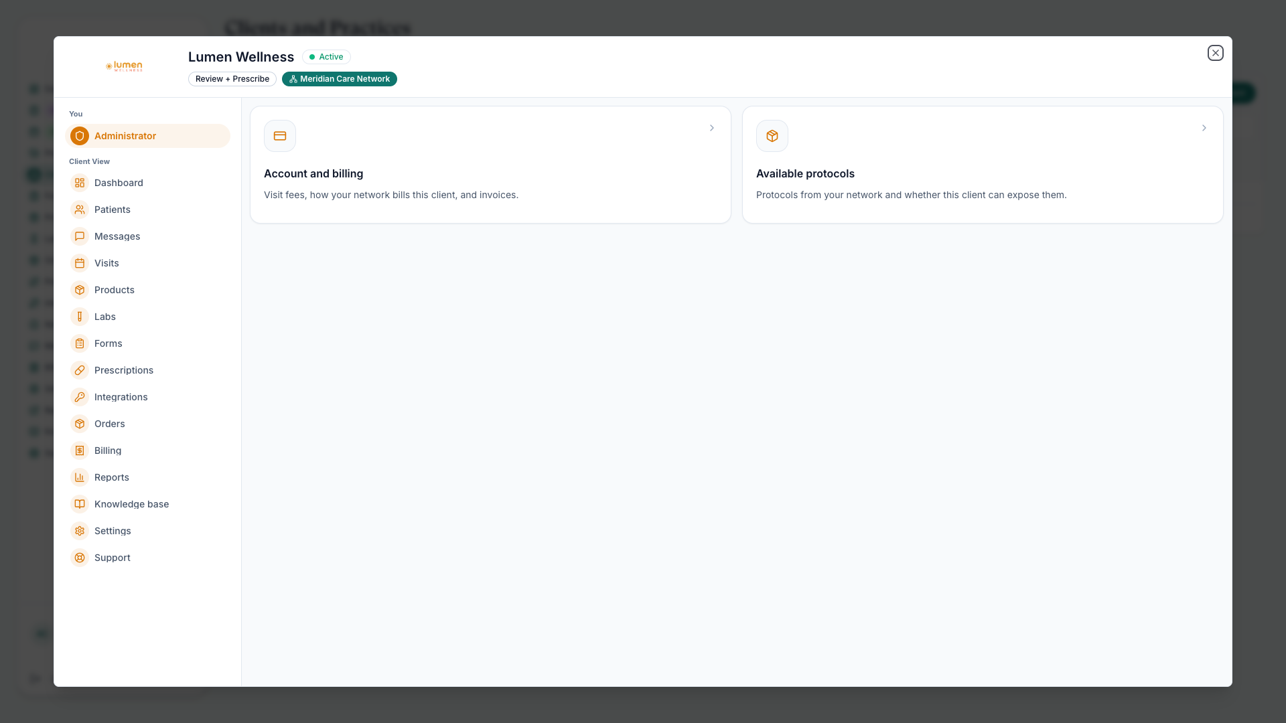
Task: Click the Active status badge
Action: (326, 57)
